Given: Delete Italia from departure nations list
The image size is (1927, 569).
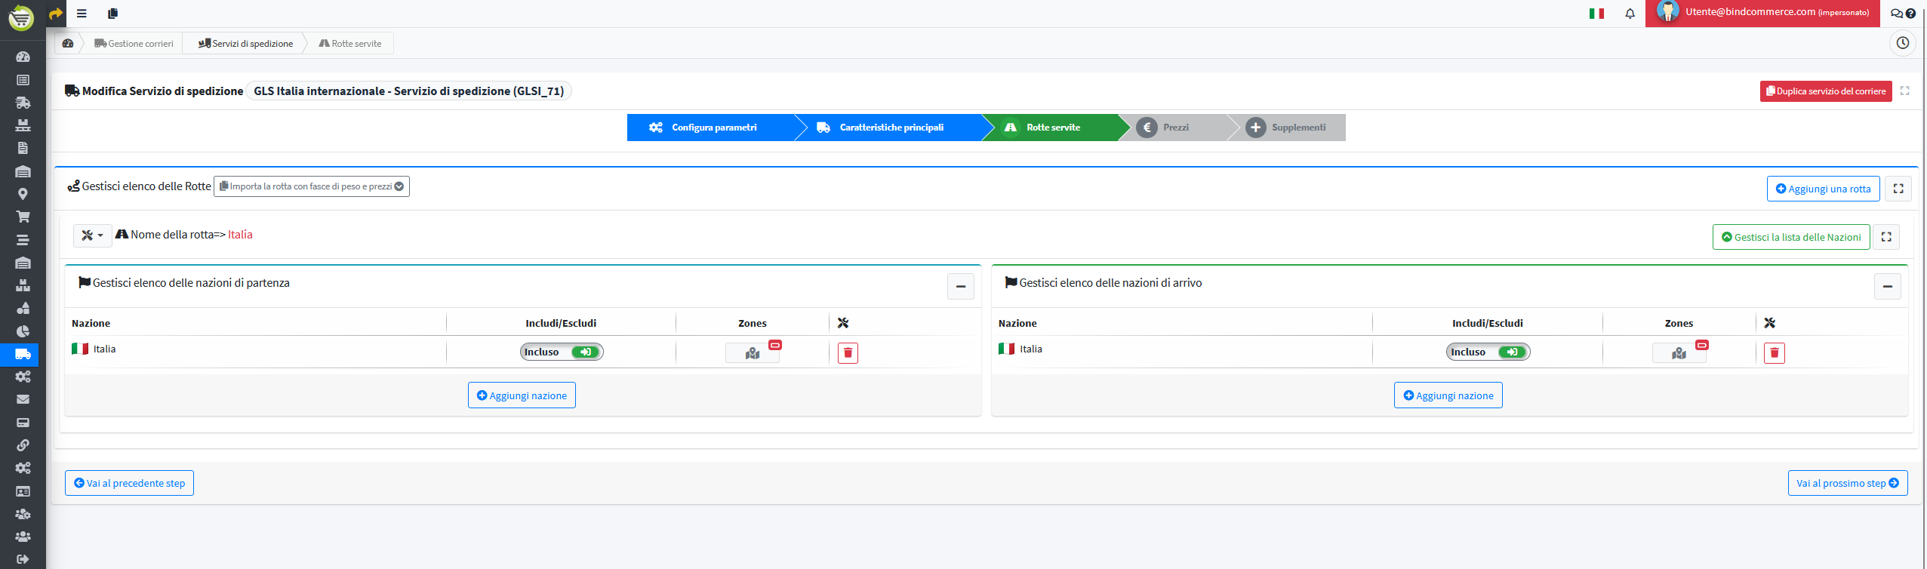Looking at the screenshot, I should pyautogui.click(x=848, y=352).
